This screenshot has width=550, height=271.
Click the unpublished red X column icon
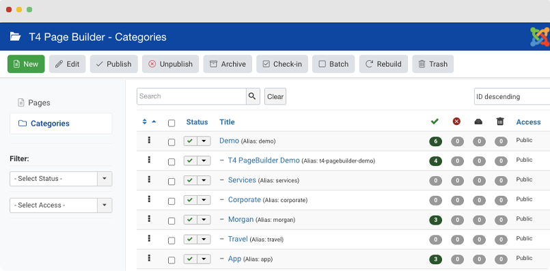click(x=456, y=122)
